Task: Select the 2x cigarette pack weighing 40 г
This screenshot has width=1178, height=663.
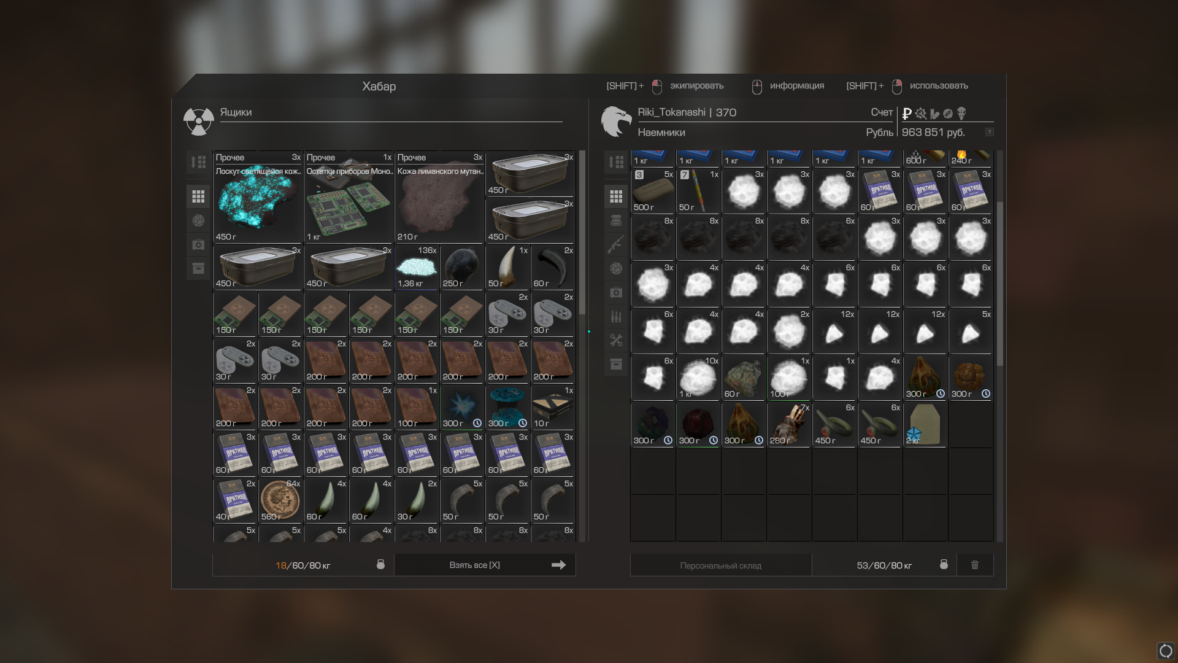Action: tap(236, 500)
